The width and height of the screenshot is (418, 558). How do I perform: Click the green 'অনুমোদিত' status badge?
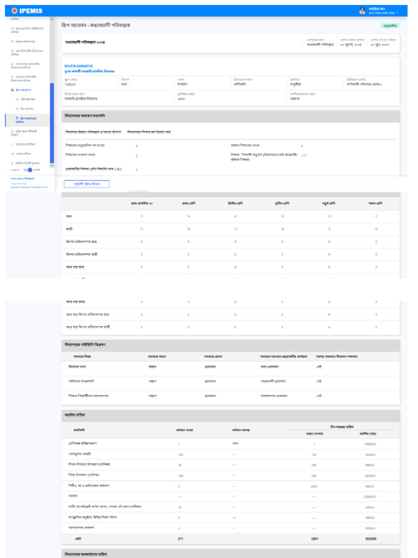390,26
